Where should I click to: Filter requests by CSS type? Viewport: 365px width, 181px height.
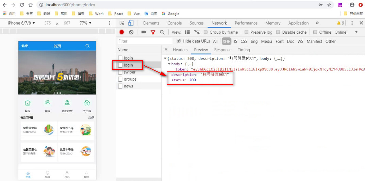[244, 41]
